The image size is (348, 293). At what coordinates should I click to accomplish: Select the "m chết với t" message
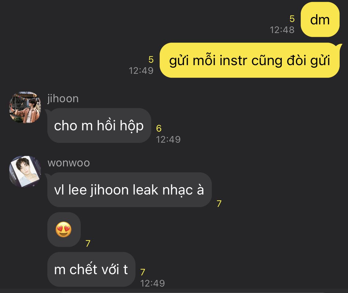(x=91, y=269)
